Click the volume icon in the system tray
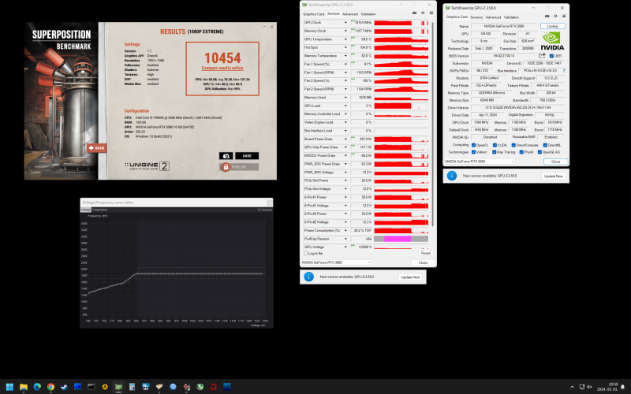 pyautogui.click(x=589, y=387)
